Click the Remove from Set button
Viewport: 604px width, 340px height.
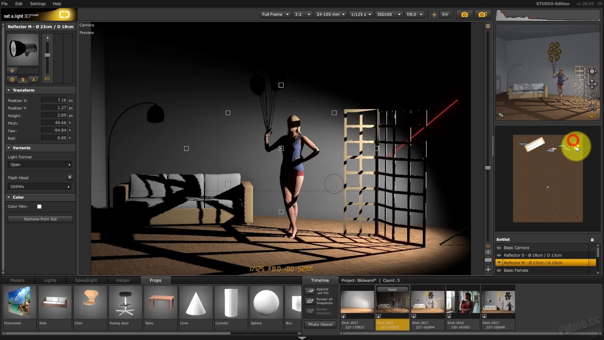[40, 219]
